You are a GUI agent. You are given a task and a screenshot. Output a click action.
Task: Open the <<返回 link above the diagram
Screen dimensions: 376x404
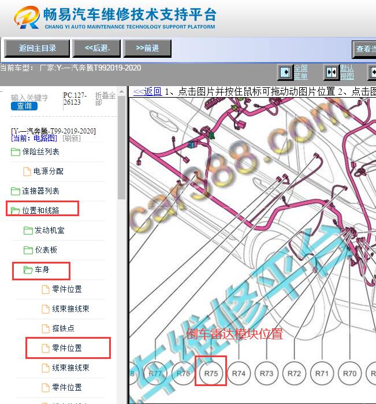[147, 91]
